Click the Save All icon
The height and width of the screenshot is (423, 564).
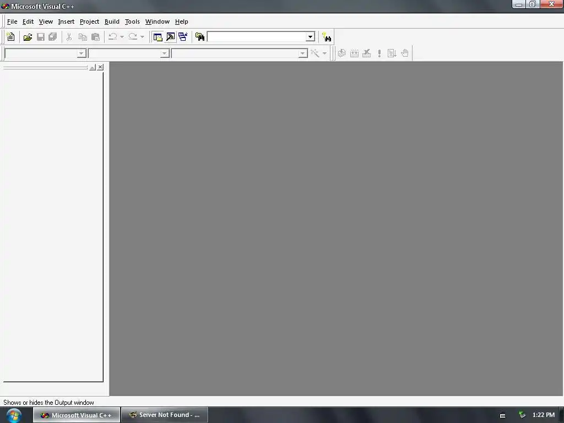click(x=53, y=37)
